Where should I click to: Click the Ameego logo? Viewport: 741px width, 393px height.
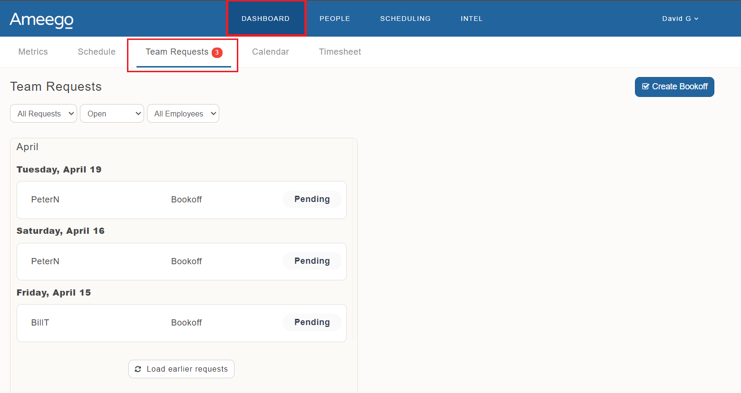41,20
